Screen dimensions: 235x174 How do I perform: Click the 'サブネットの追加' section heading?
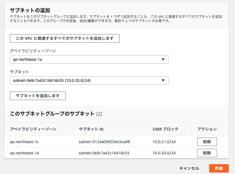(x=30, y=10)
